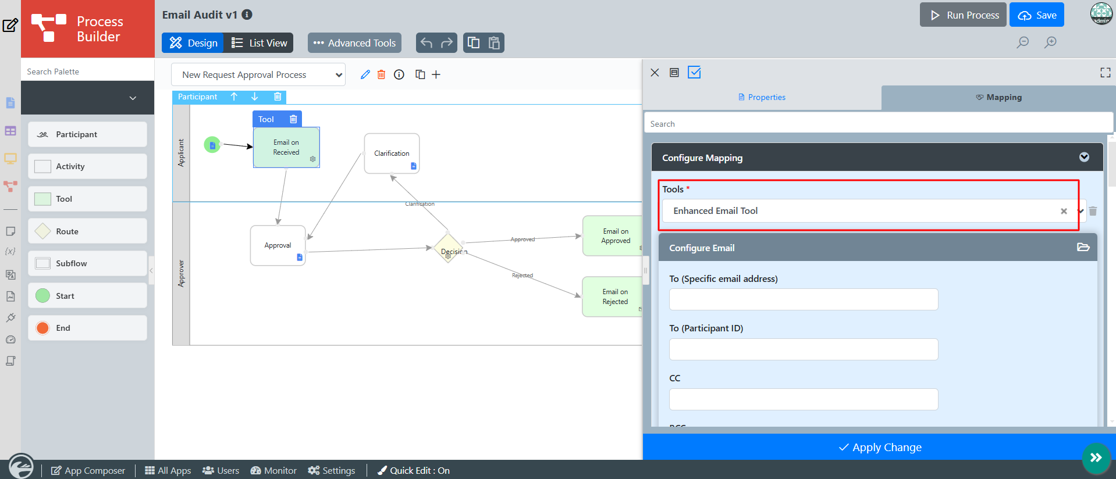Switch to the Properties tab
Screen dimensions: 1116x479
click(762, 97)
